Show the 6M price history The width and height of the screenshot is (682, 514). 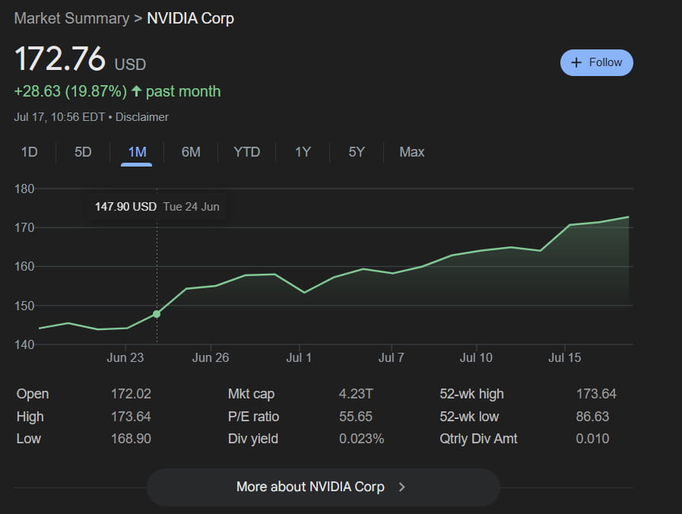[191, 152]
